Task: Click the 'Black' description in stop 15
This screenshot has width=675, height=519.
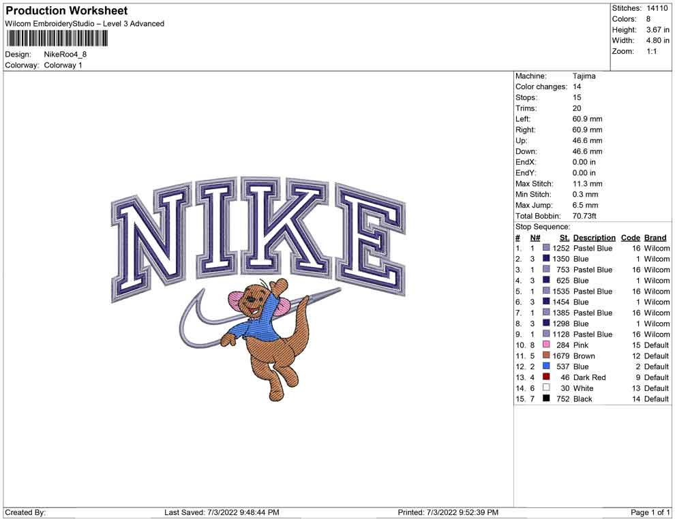Action: (x=583, y=398)
